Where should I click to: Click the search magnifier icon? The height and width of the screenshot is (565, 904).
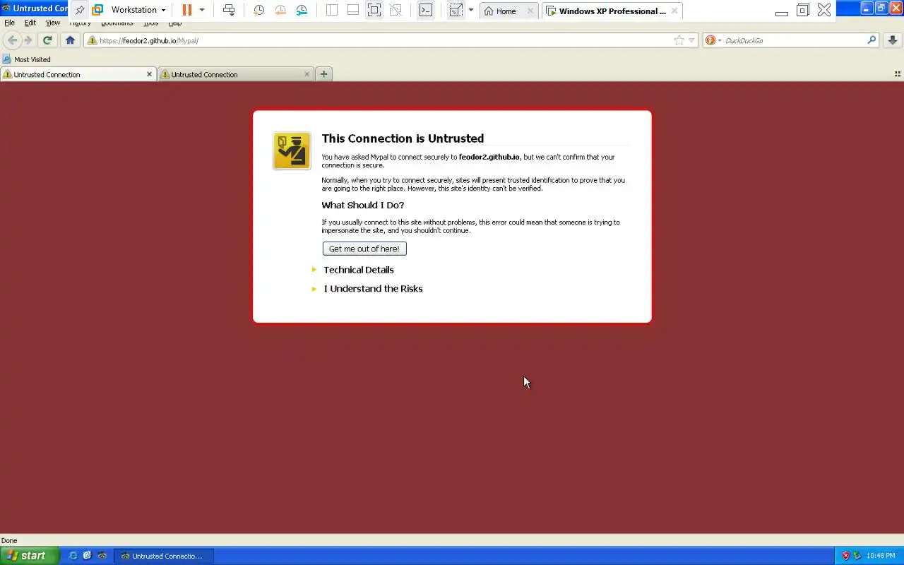tap(872, 40)
